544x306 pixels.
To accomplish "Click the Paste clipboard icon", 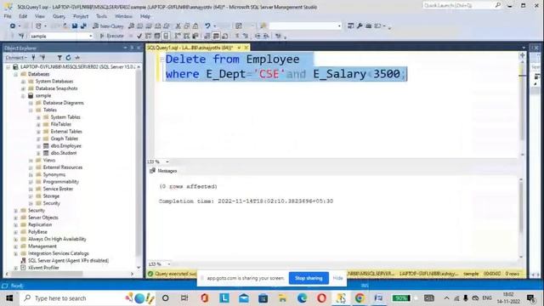I will [195, 26].
